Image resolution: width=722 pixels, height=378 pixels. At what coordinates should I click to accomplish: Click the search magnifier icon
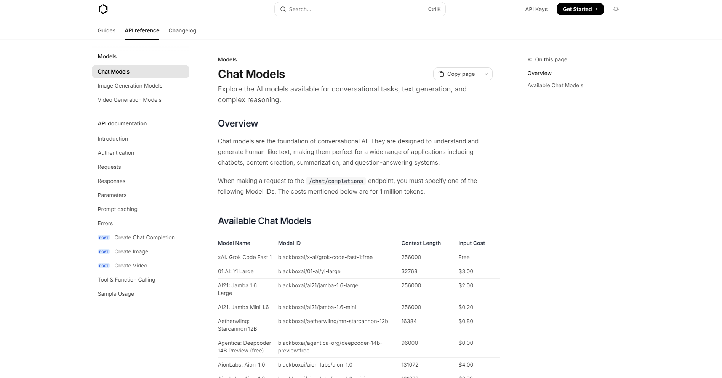[283, 9]
